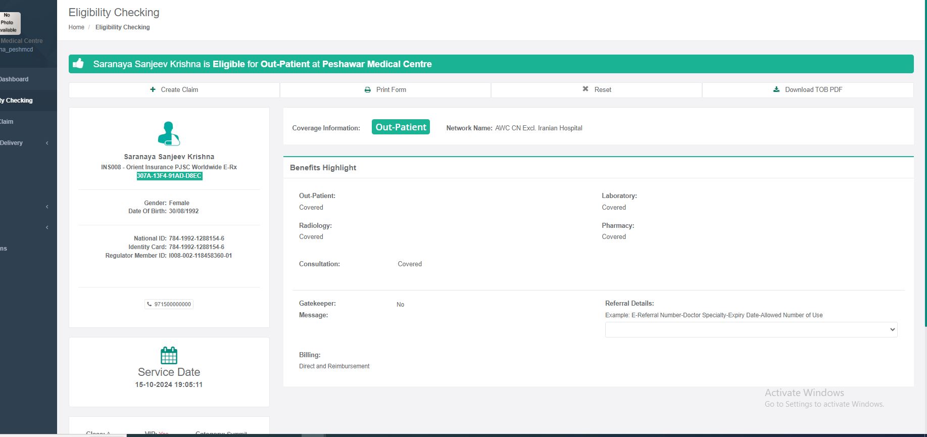The height and width of the screenshot is (437, 927).
Task: Open the Claim sidebar item
Action: coord(7,122)
